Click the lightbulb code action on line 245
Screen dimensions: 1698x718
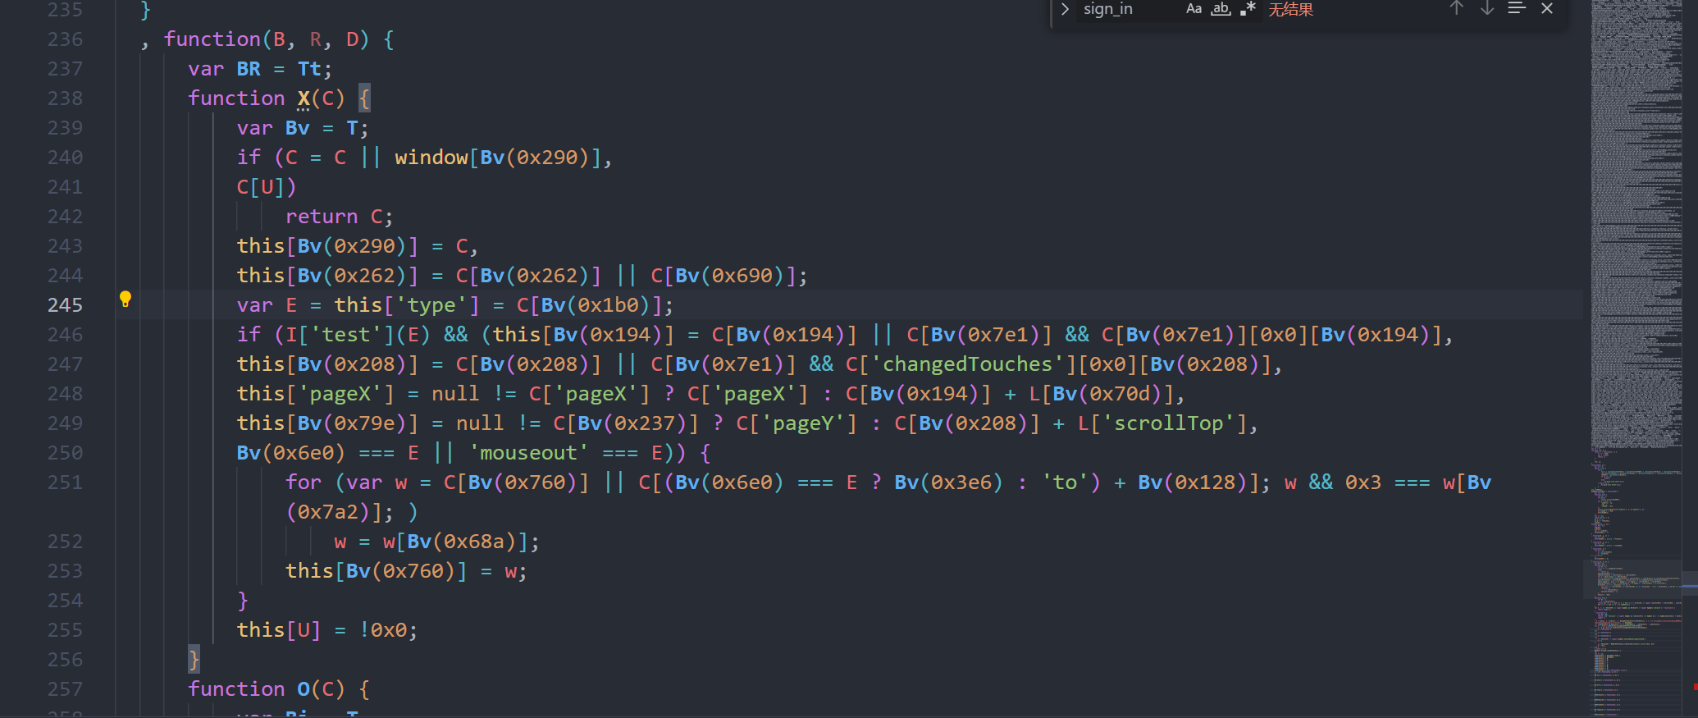(126, 300)
